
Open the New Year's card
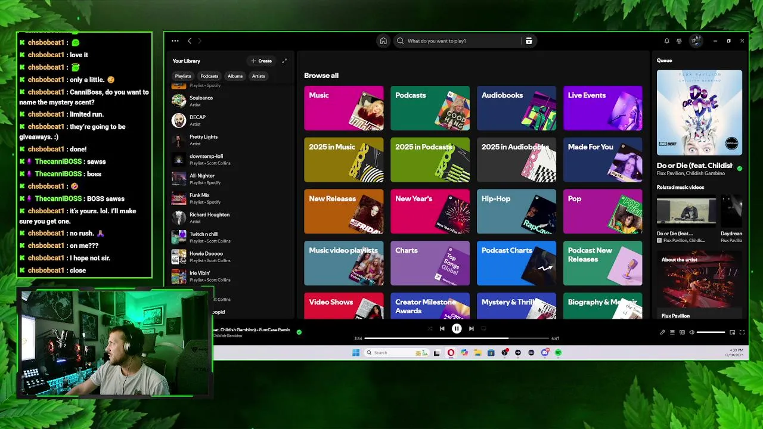coord(430,212)
